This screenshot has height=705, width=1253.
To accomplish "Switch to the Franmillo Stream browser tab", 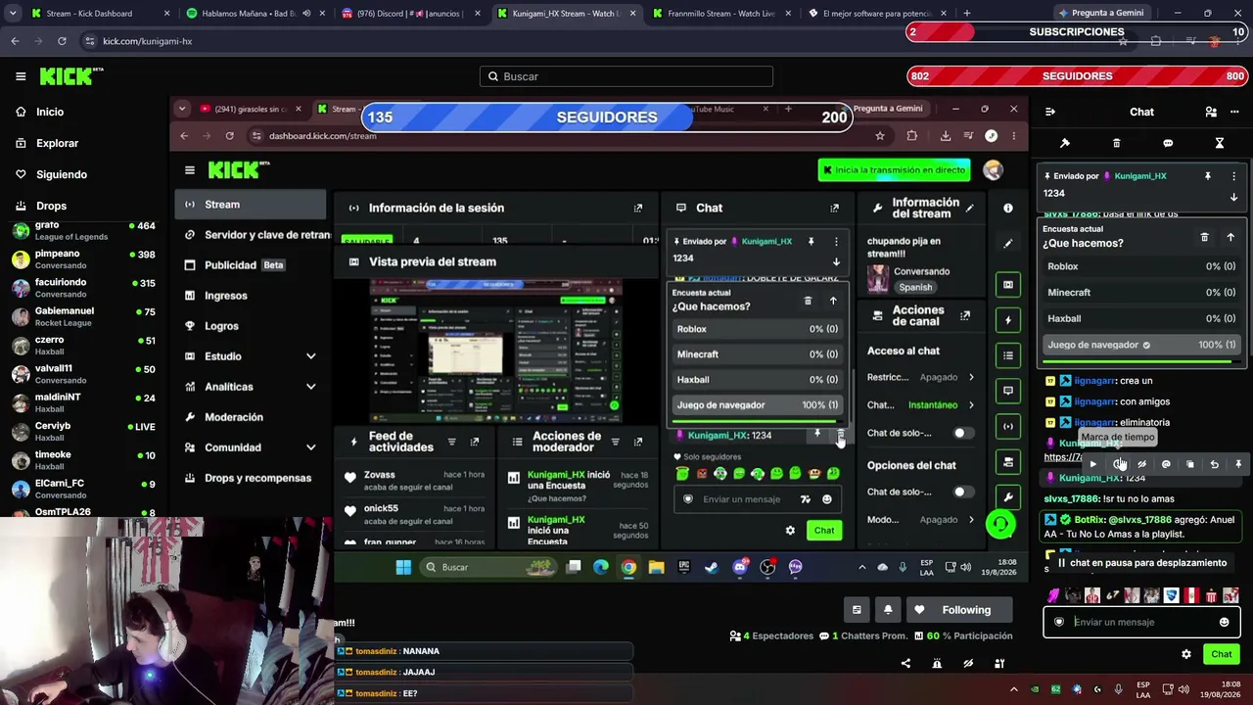I will [x=721, y=14].
